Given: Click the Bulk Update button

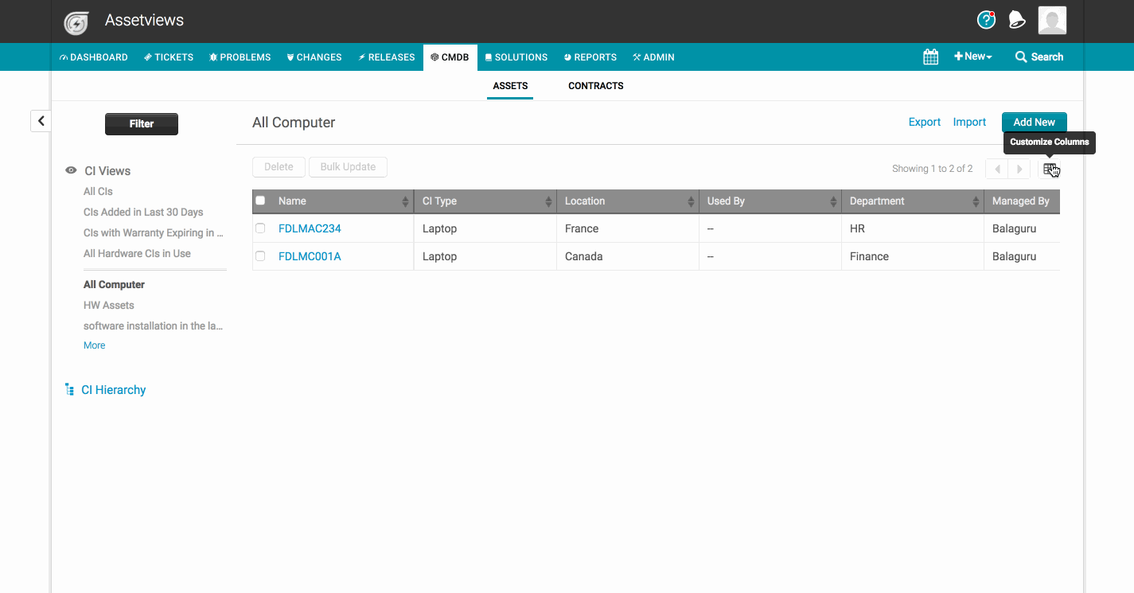Looking at the screenshot, I should point(348,167).
